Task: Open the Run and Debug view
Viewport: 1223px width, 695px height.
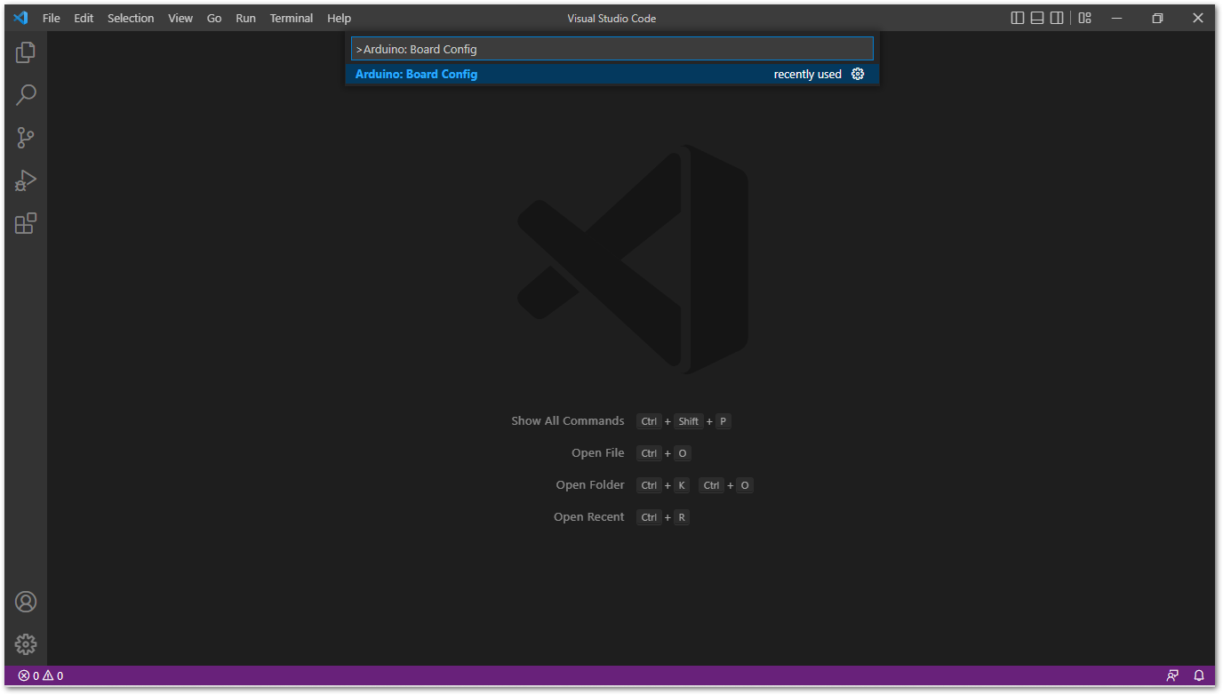Action: pos(26,180)
